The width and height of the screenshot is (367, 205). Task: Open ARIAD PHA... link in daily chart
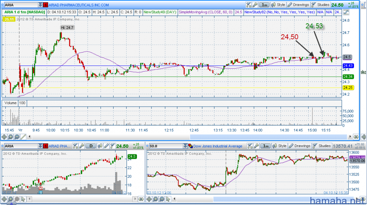pyautogui.click(x=60, y=146)
